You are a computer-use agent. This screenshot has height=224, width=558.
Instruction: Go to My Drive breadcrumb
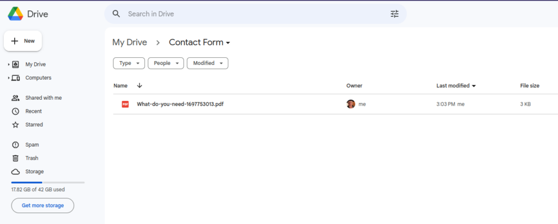tap(130, 43)
